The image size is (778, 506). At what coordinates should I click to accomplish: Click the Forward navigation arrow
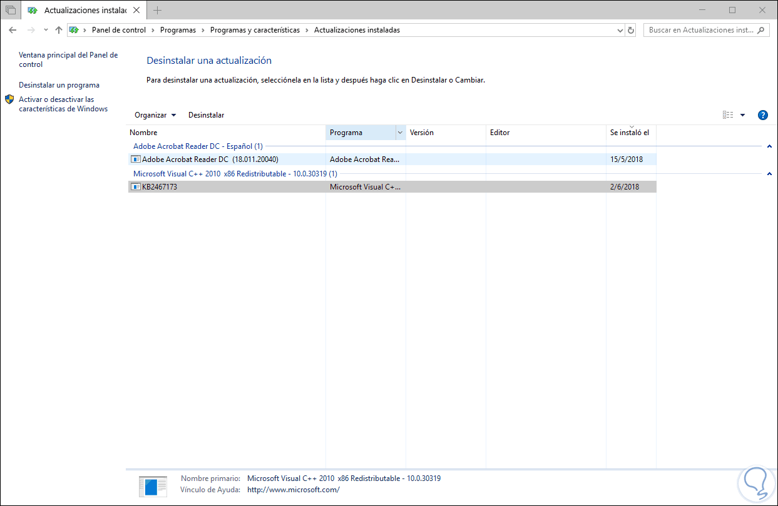click(31, 30)
